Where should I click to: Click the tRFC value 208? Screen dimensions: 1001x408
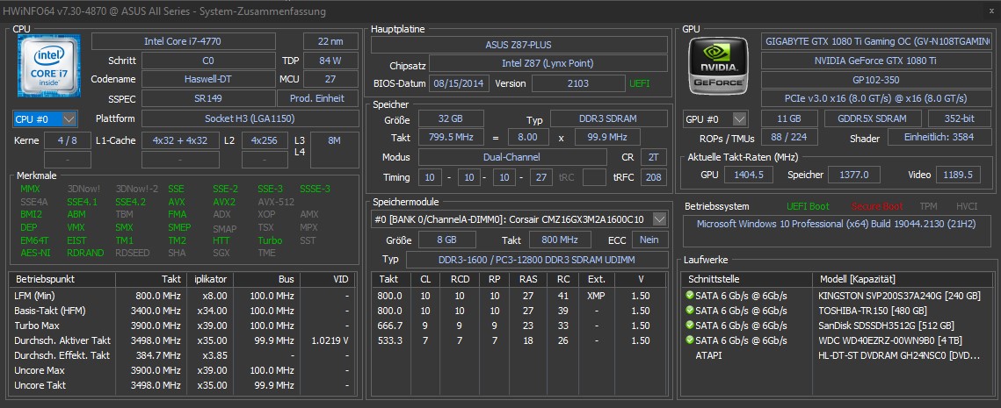[653, 177]
